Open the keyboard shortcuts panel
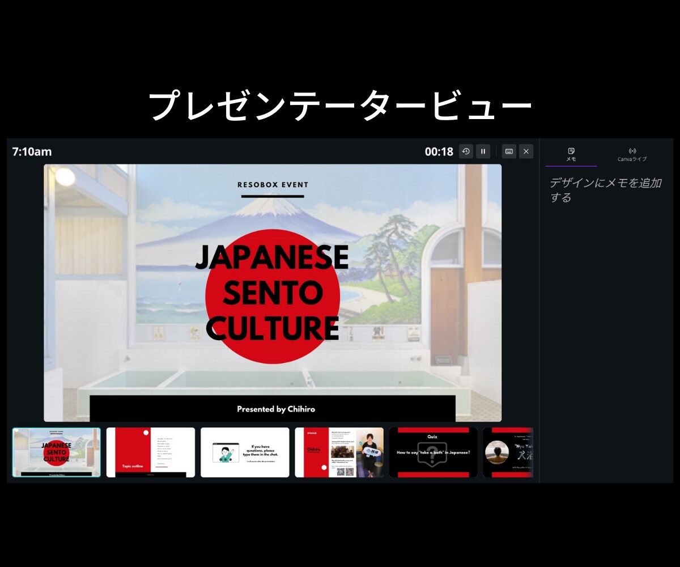This screenshot has width=680, height=567. coord(509,151)
